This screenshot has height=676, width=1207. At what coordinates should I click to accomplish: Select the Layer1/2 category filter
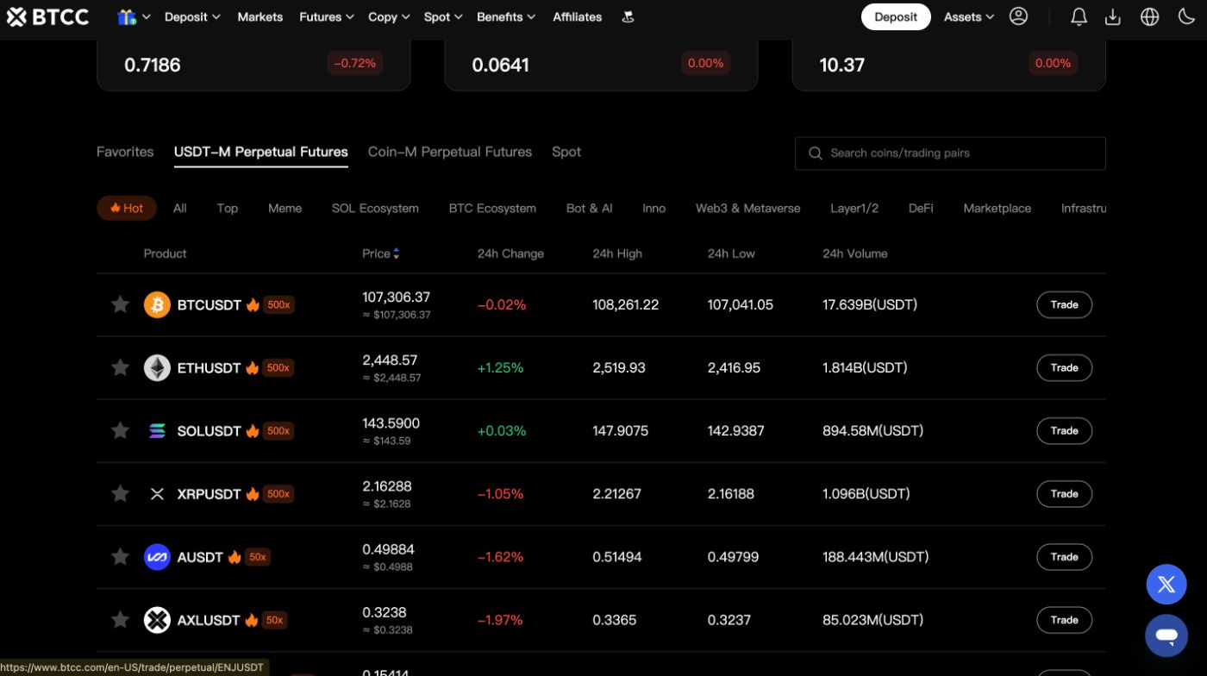pyautogui.click(x=854, y=208)
